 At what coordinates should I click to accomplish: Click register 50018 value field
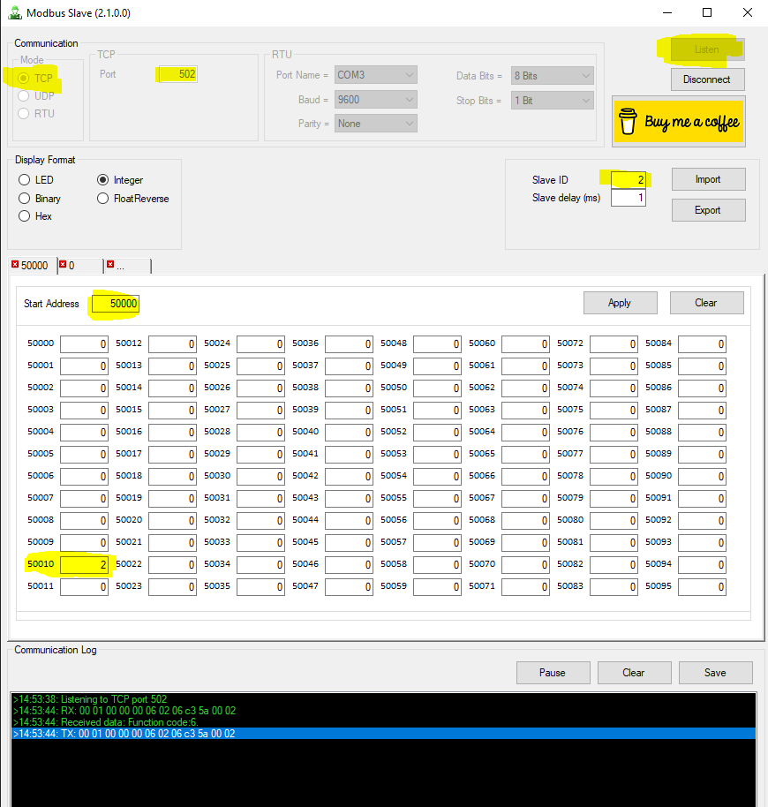(x=172, y=477)
